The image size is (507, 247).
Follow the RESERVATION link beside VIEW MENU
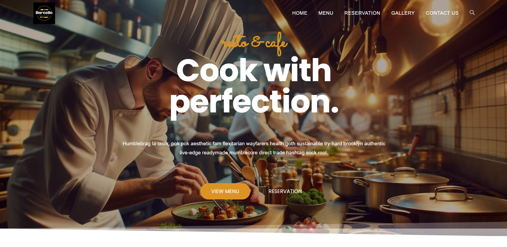click(x=285, y=191)
